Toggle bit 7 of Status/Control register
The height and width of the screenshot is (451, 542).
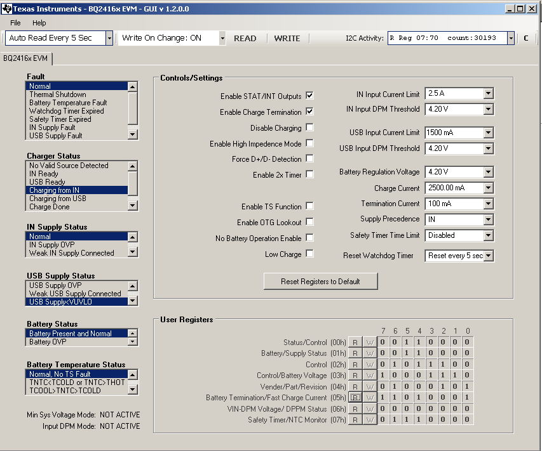(383, 343)
